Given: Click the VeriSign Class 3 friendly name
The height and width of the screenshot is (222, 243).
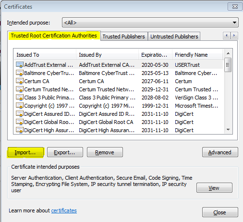Looking at the screenshot, I should click(x=196, y=98).
